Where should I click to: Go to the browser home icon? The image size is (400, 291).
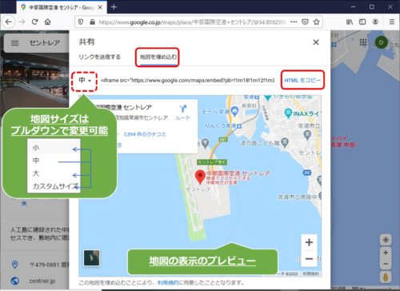tap(48, 22)
